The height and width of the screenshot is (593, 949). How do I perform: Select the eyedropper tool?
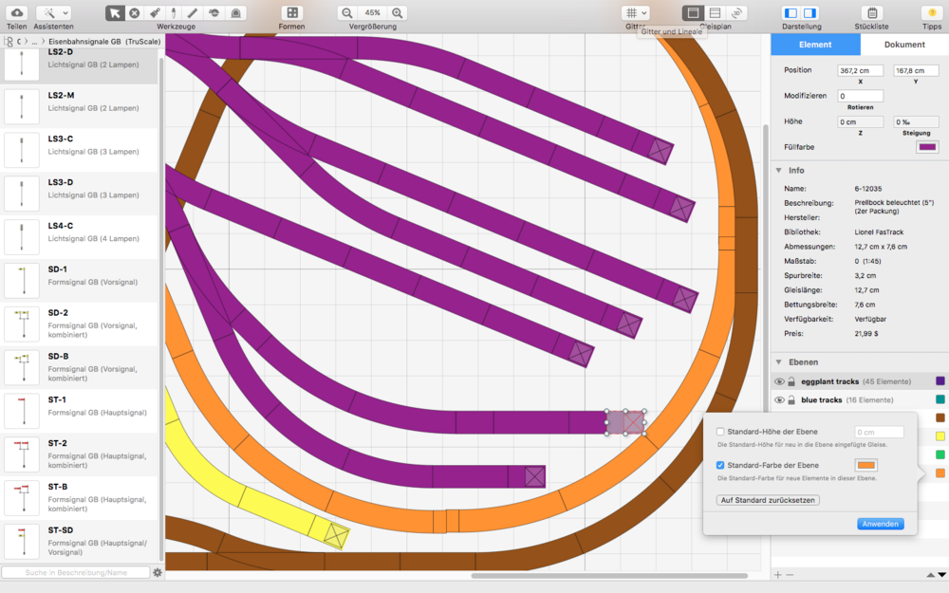[x=174, y=12]
